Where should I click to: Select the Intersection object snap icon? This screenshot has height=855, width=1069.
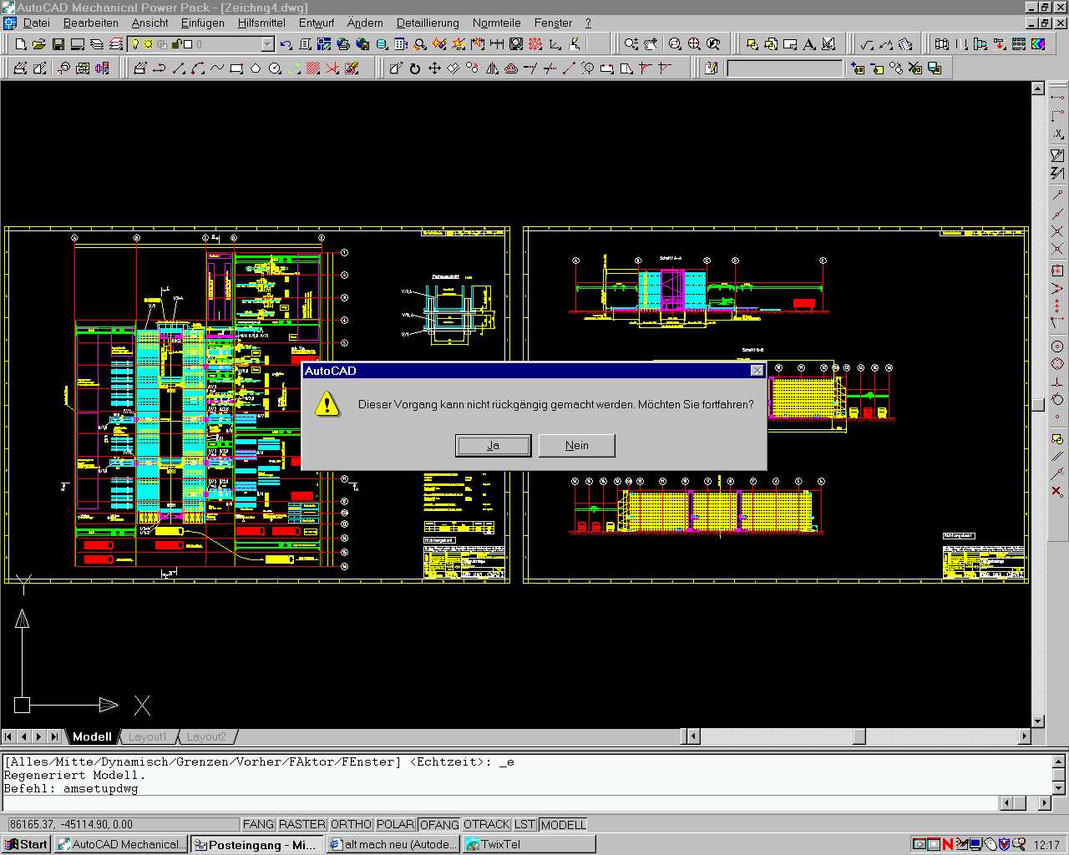(x=1057, y=231)
